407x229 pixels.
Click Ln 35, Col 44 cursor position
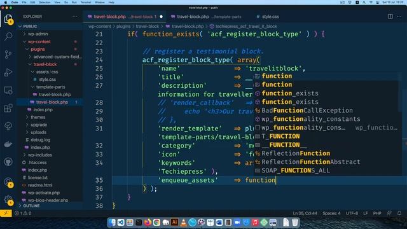305,213
